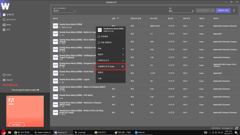Open the Chrome World of Warcraft taskbar item

[x=22, y=133]
